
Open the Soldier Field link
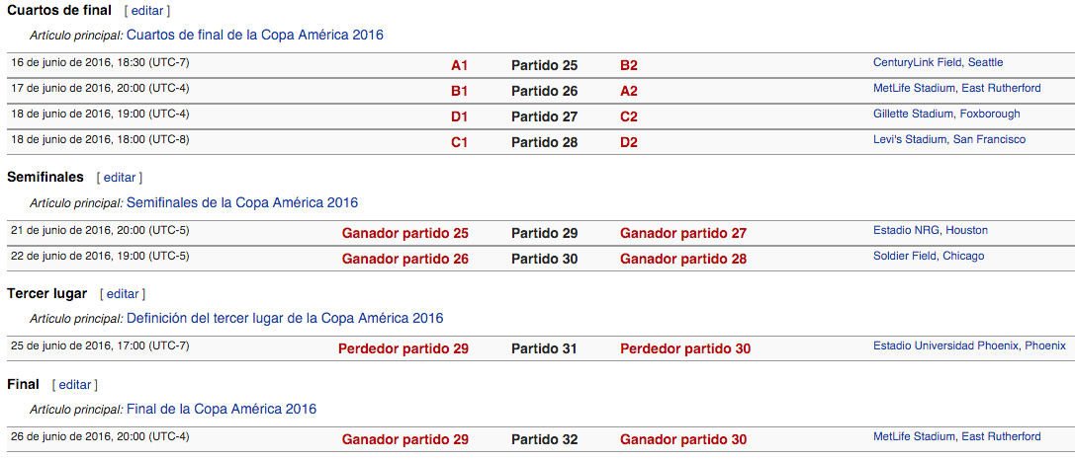(905, 257)
